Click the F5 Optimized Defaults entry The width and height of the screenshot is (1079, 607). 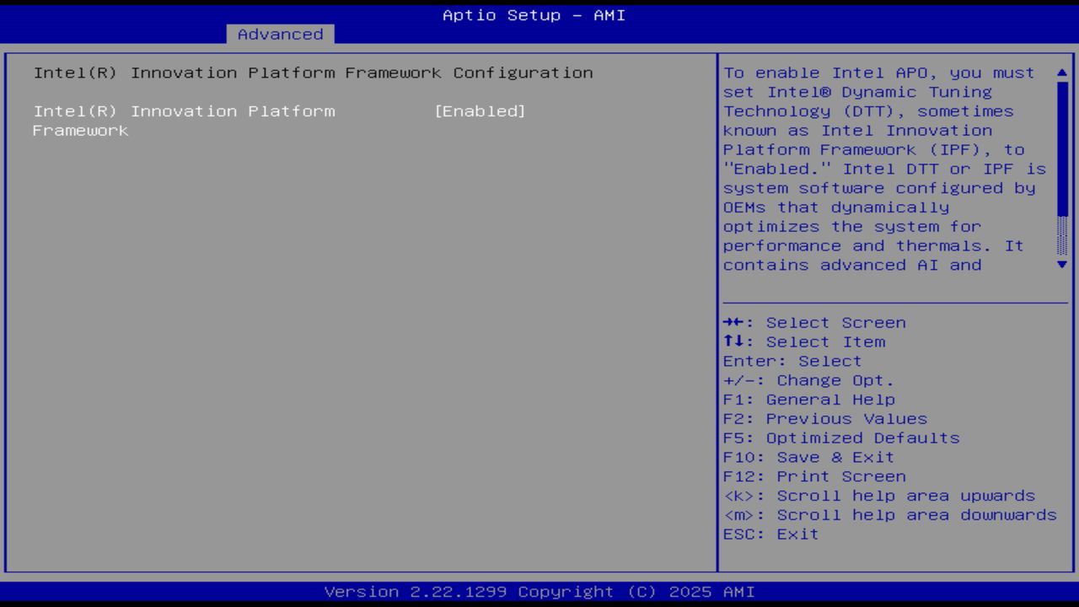point(840,438)
